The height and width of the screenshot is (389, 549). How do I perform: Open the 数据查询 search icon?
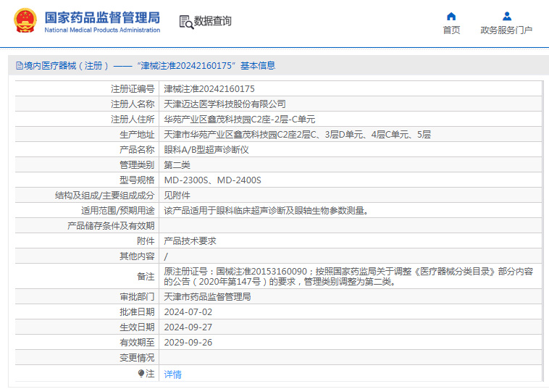point(186,22)
